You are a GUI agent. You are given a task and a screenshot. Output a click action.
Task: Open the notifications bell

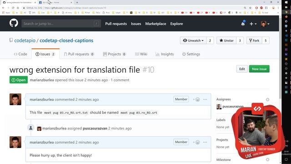point(243,24)
